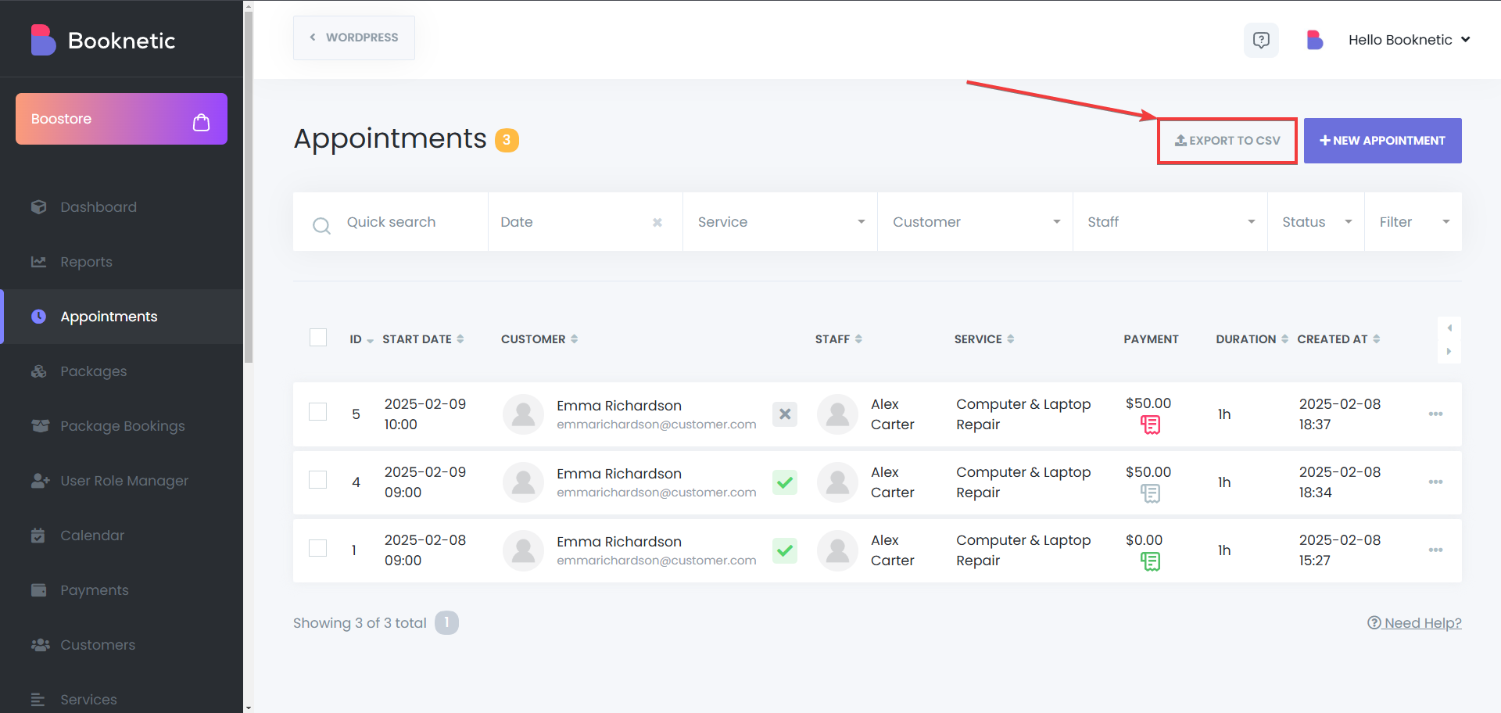The height and width of the screenshot is (713, 1501).
Task: Click the Reports chart icon
Action: click(39, 262)
